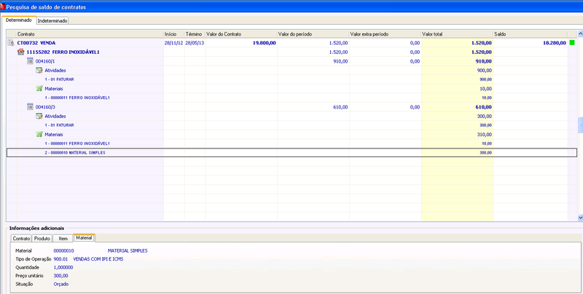The width and height of the screenshot is (583, 294).
Task: Click the 28/05/13 end date cell
Action: tap(195, 43)
